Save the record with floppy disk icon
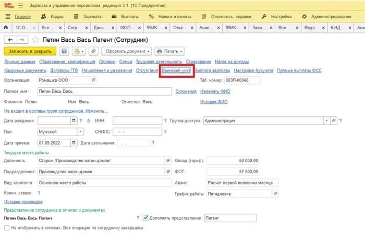 tap(64, 51)
